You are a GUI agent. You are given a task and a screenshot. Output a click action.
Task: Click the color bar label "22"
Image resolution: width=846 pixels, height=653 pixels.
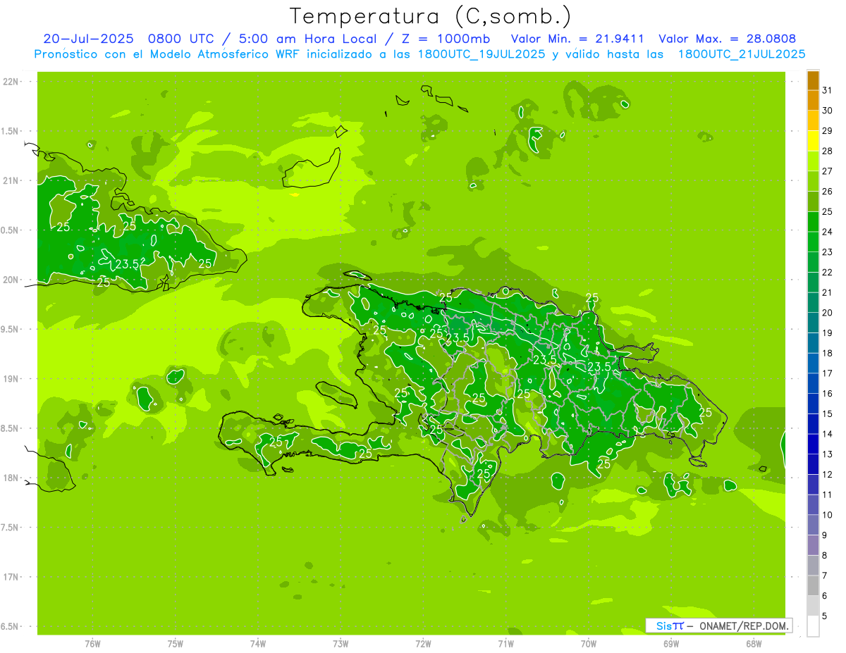828,272
